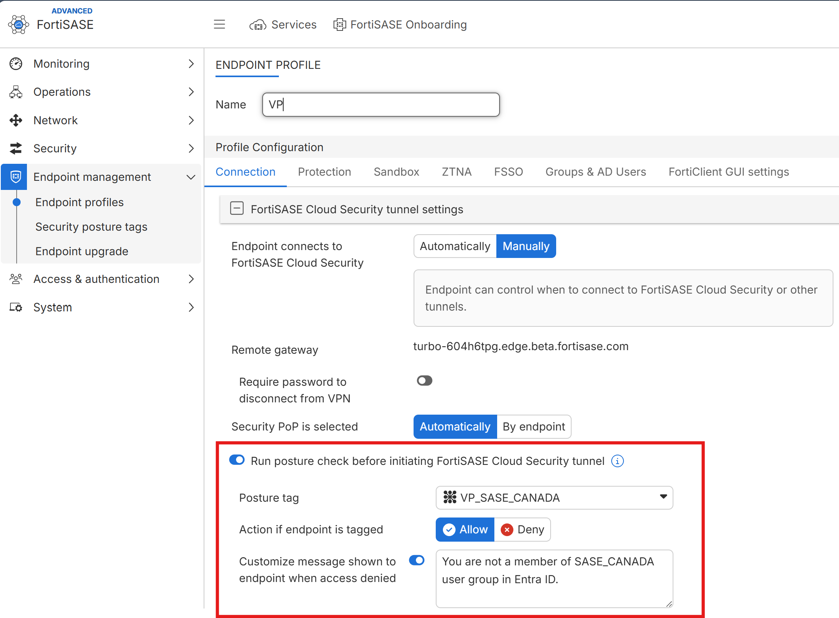Click the profile Name input field

tap(381, 104)
